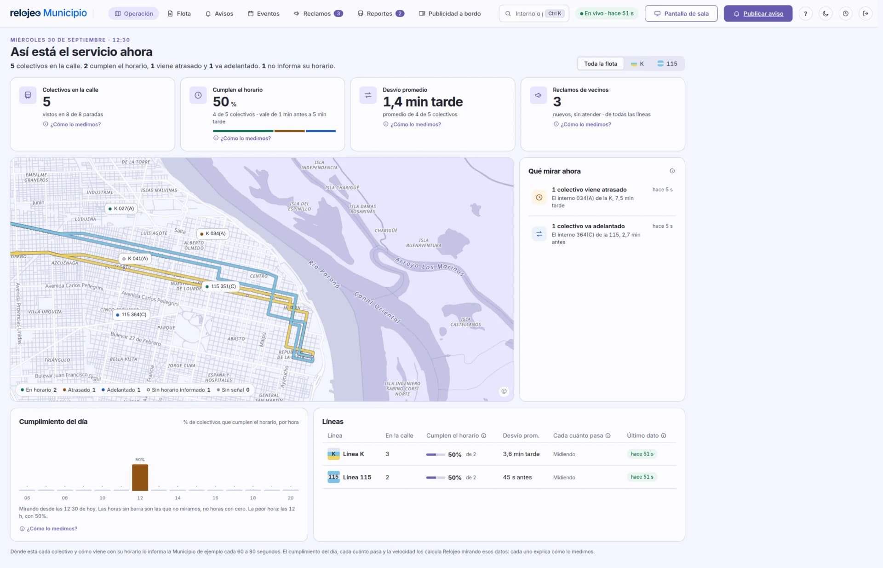883x568 pixels.
Task: Click info icon beside Cumplen el horario column
Action: 483,436
